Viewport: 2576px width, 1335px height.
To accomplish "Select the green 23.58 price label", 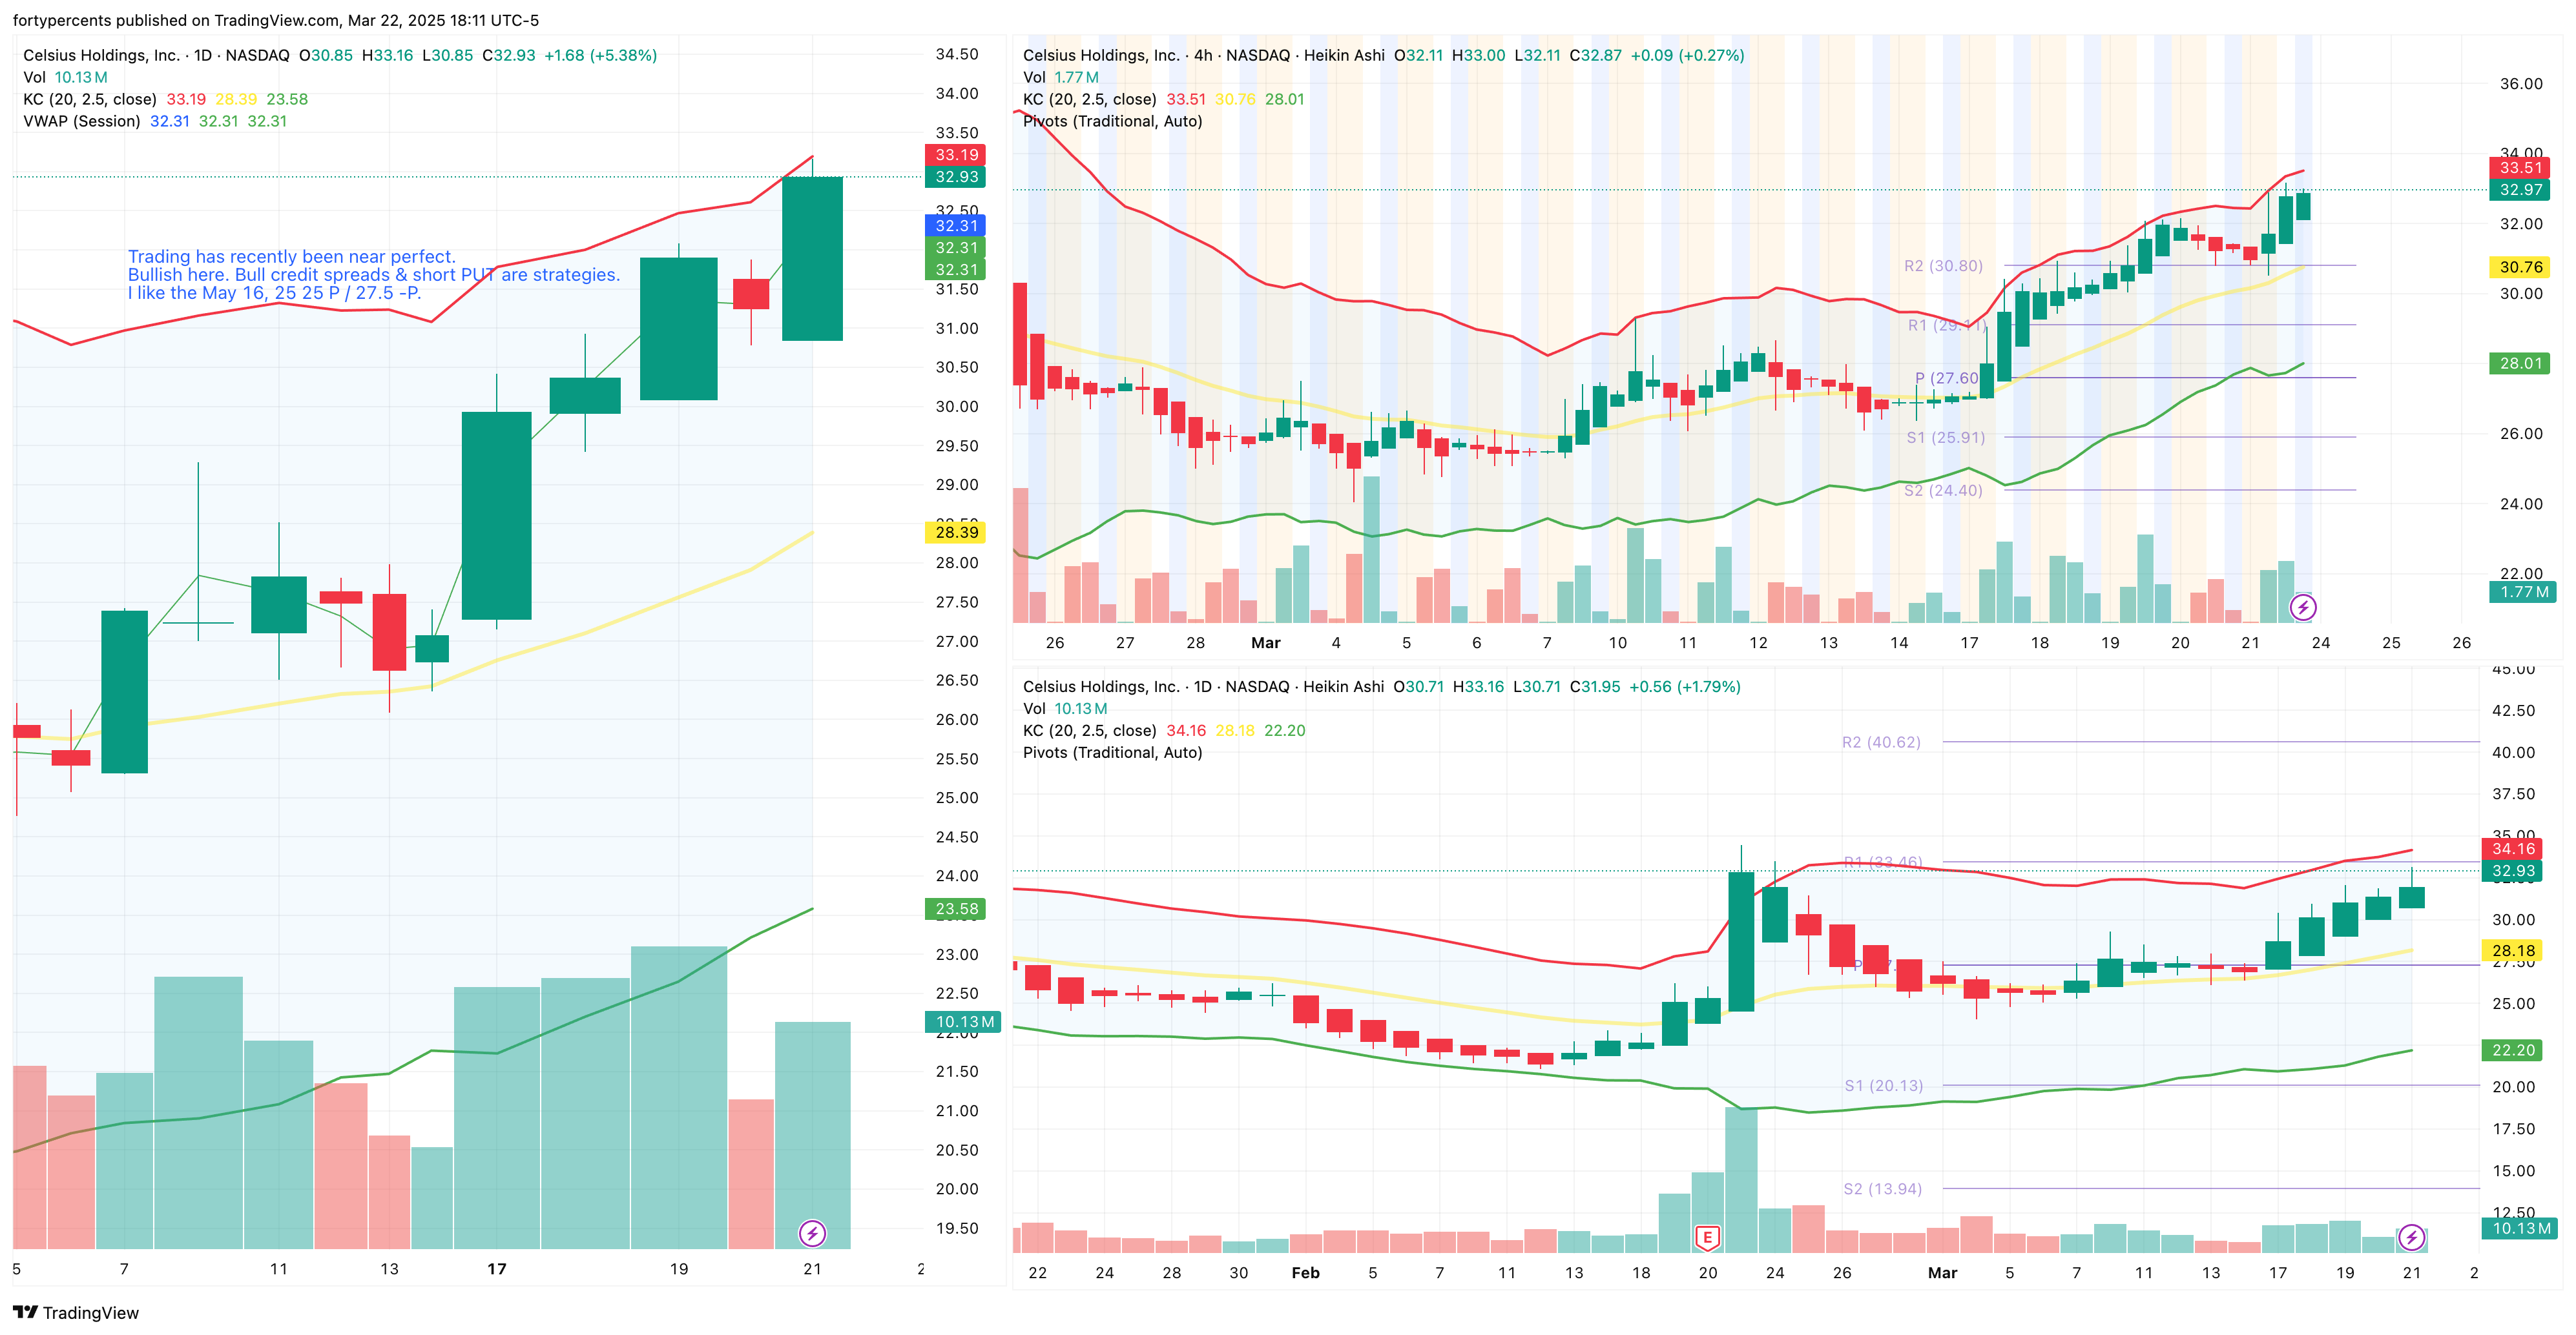I will pos(956,908).
